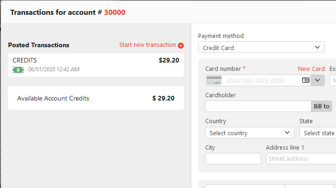Click the account number 30000 link
Screen dimensions: 336x188
tap(115, 12)
